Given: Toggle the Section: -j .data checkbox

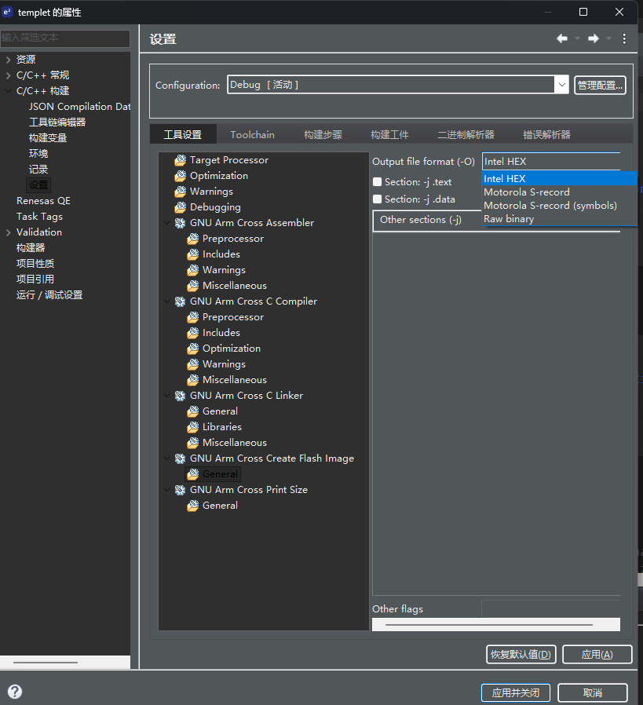Looking at the screenshot, I should click(x=378, y=199).
